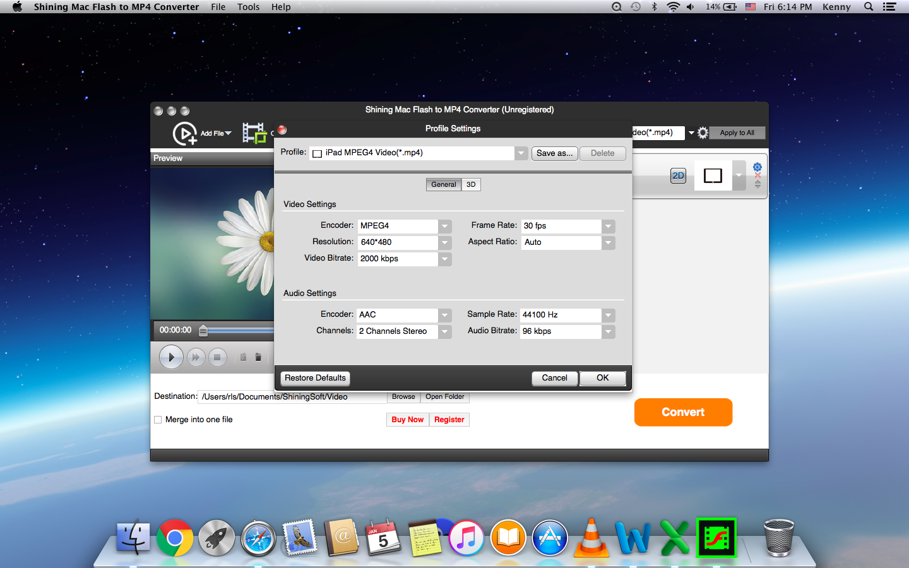This screenshot has height=568, width=909.
Task: Click the 2D mode icon
Action: [678, 176]
